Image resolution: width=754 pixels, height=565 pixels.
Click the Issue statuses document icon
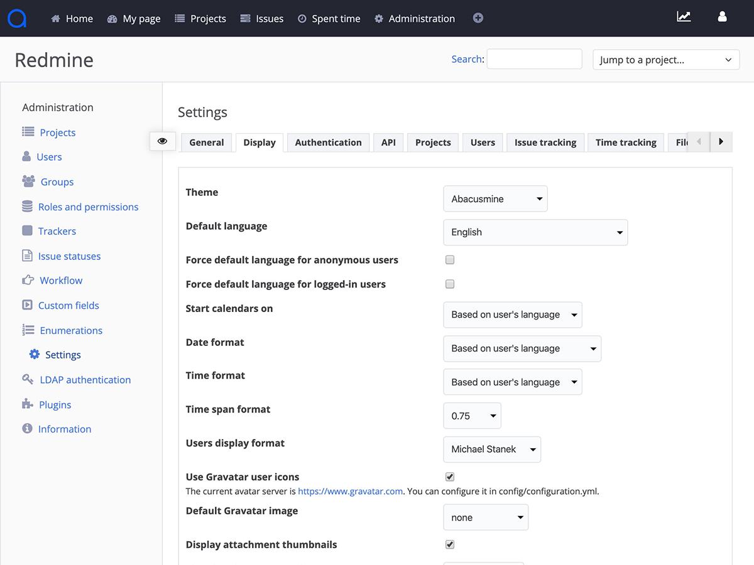[27, 256]
